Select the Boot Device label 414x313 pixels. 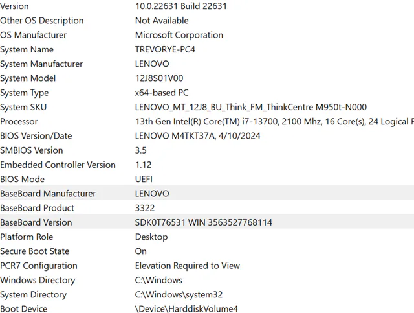[x=23, y=308]
